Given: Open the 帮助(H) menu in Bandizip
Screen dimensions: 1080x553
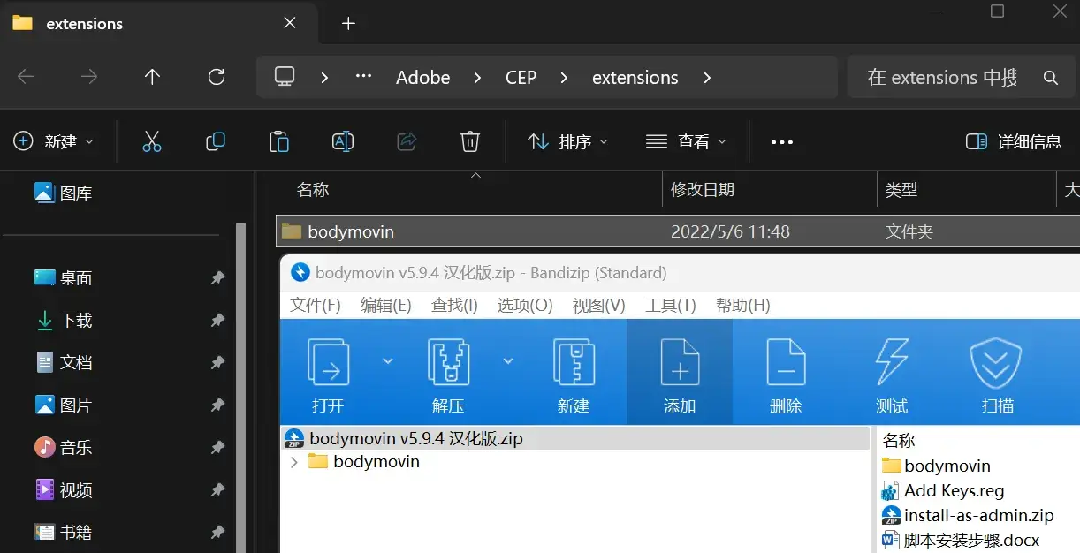Looking at the screenshot, I should pos(743,305).
